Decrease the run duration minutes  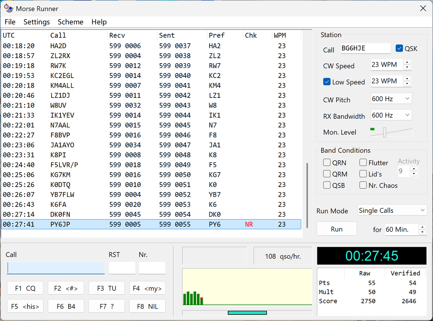422,232
